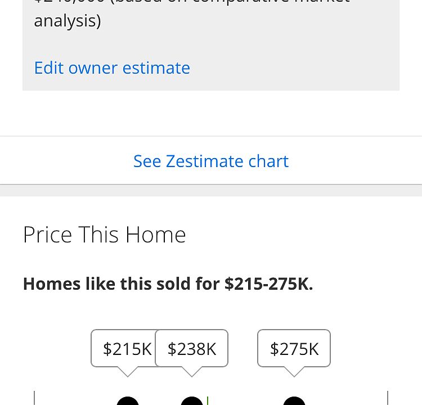Select the $275K price label bubble
422x405 pixels.
[294, 349]
